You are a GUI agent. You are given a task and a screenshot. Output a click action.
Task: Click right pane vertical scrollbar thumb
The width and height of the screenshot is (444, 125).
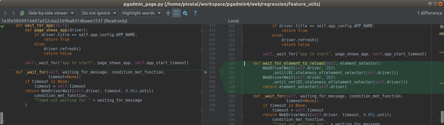(442, 117)
